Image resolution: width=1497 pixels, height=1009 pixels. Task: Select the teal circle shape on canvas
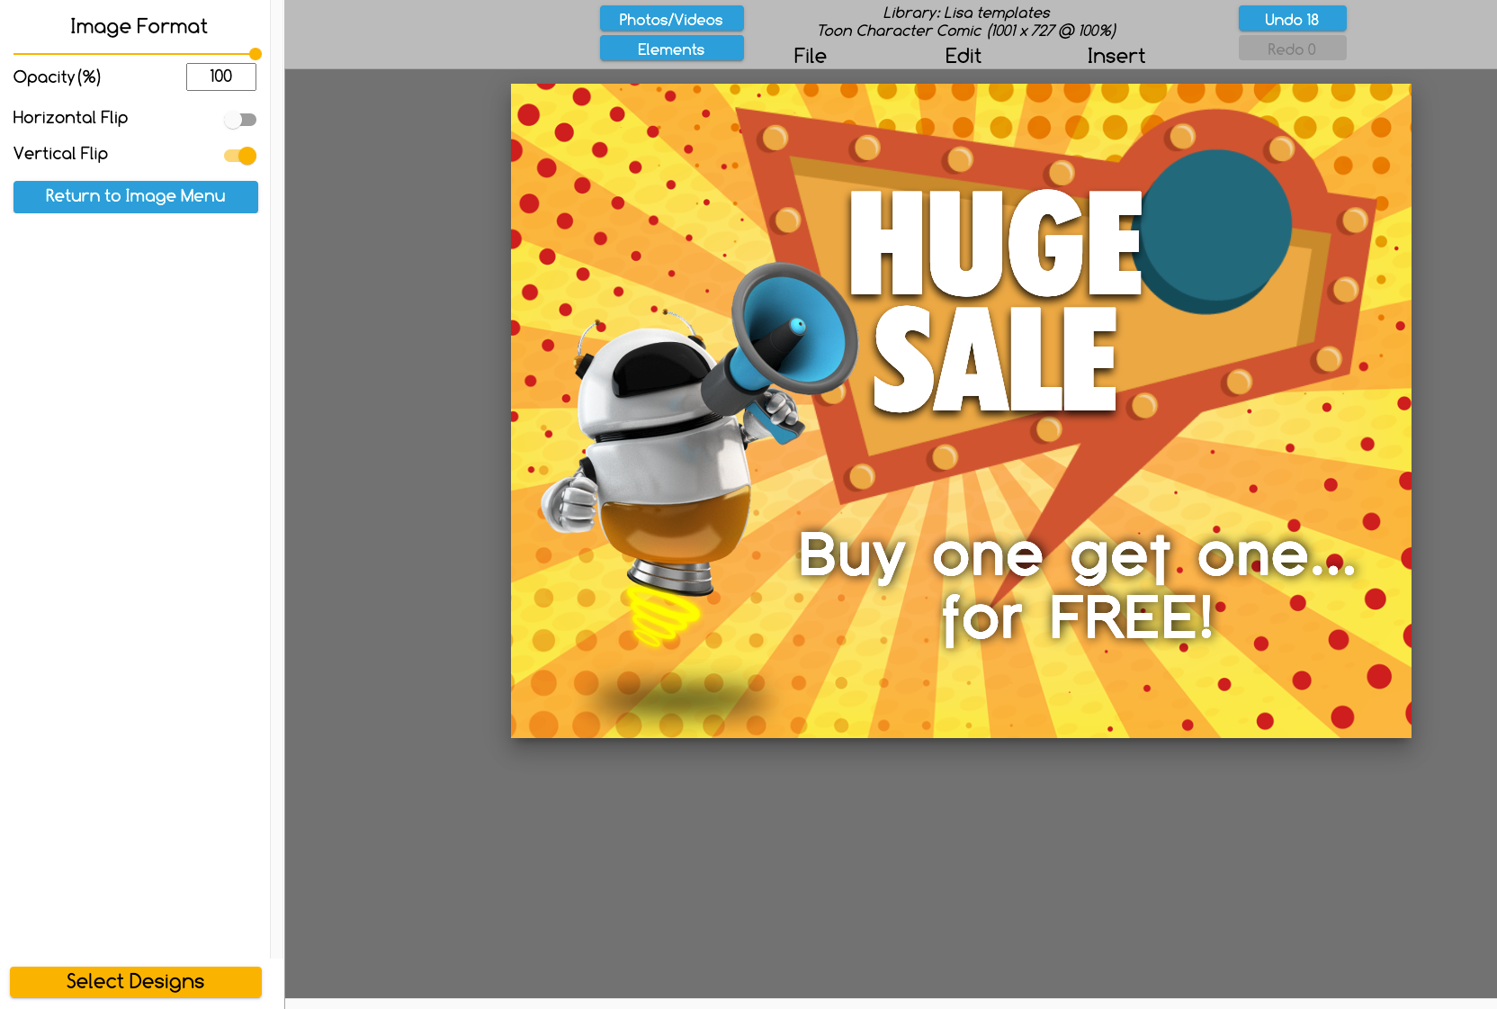pos(1213,231)
